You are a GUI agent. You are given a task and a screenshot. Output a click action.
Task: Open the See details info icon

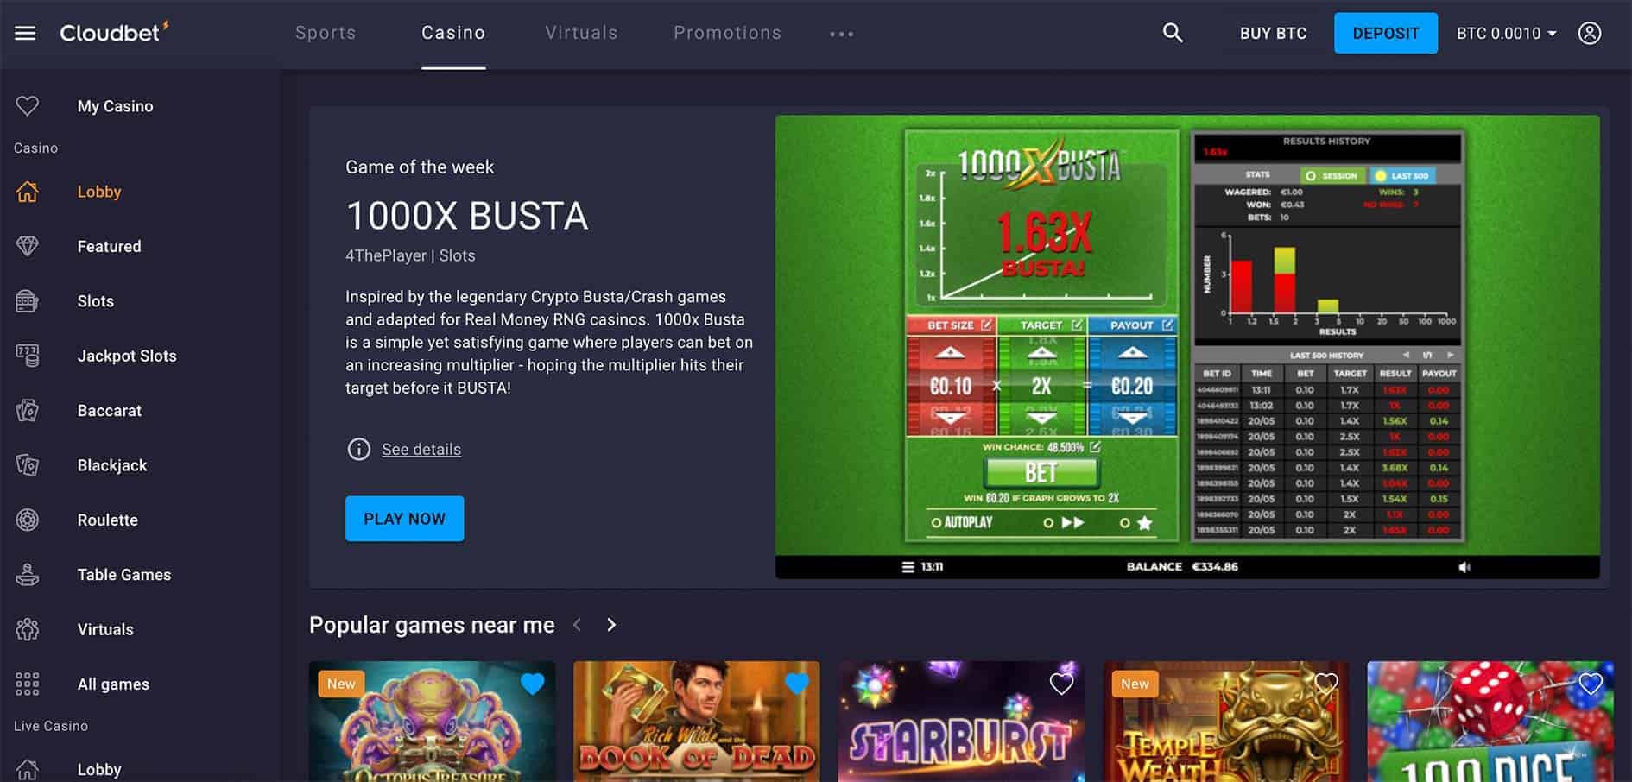click(x=358, y=449)
